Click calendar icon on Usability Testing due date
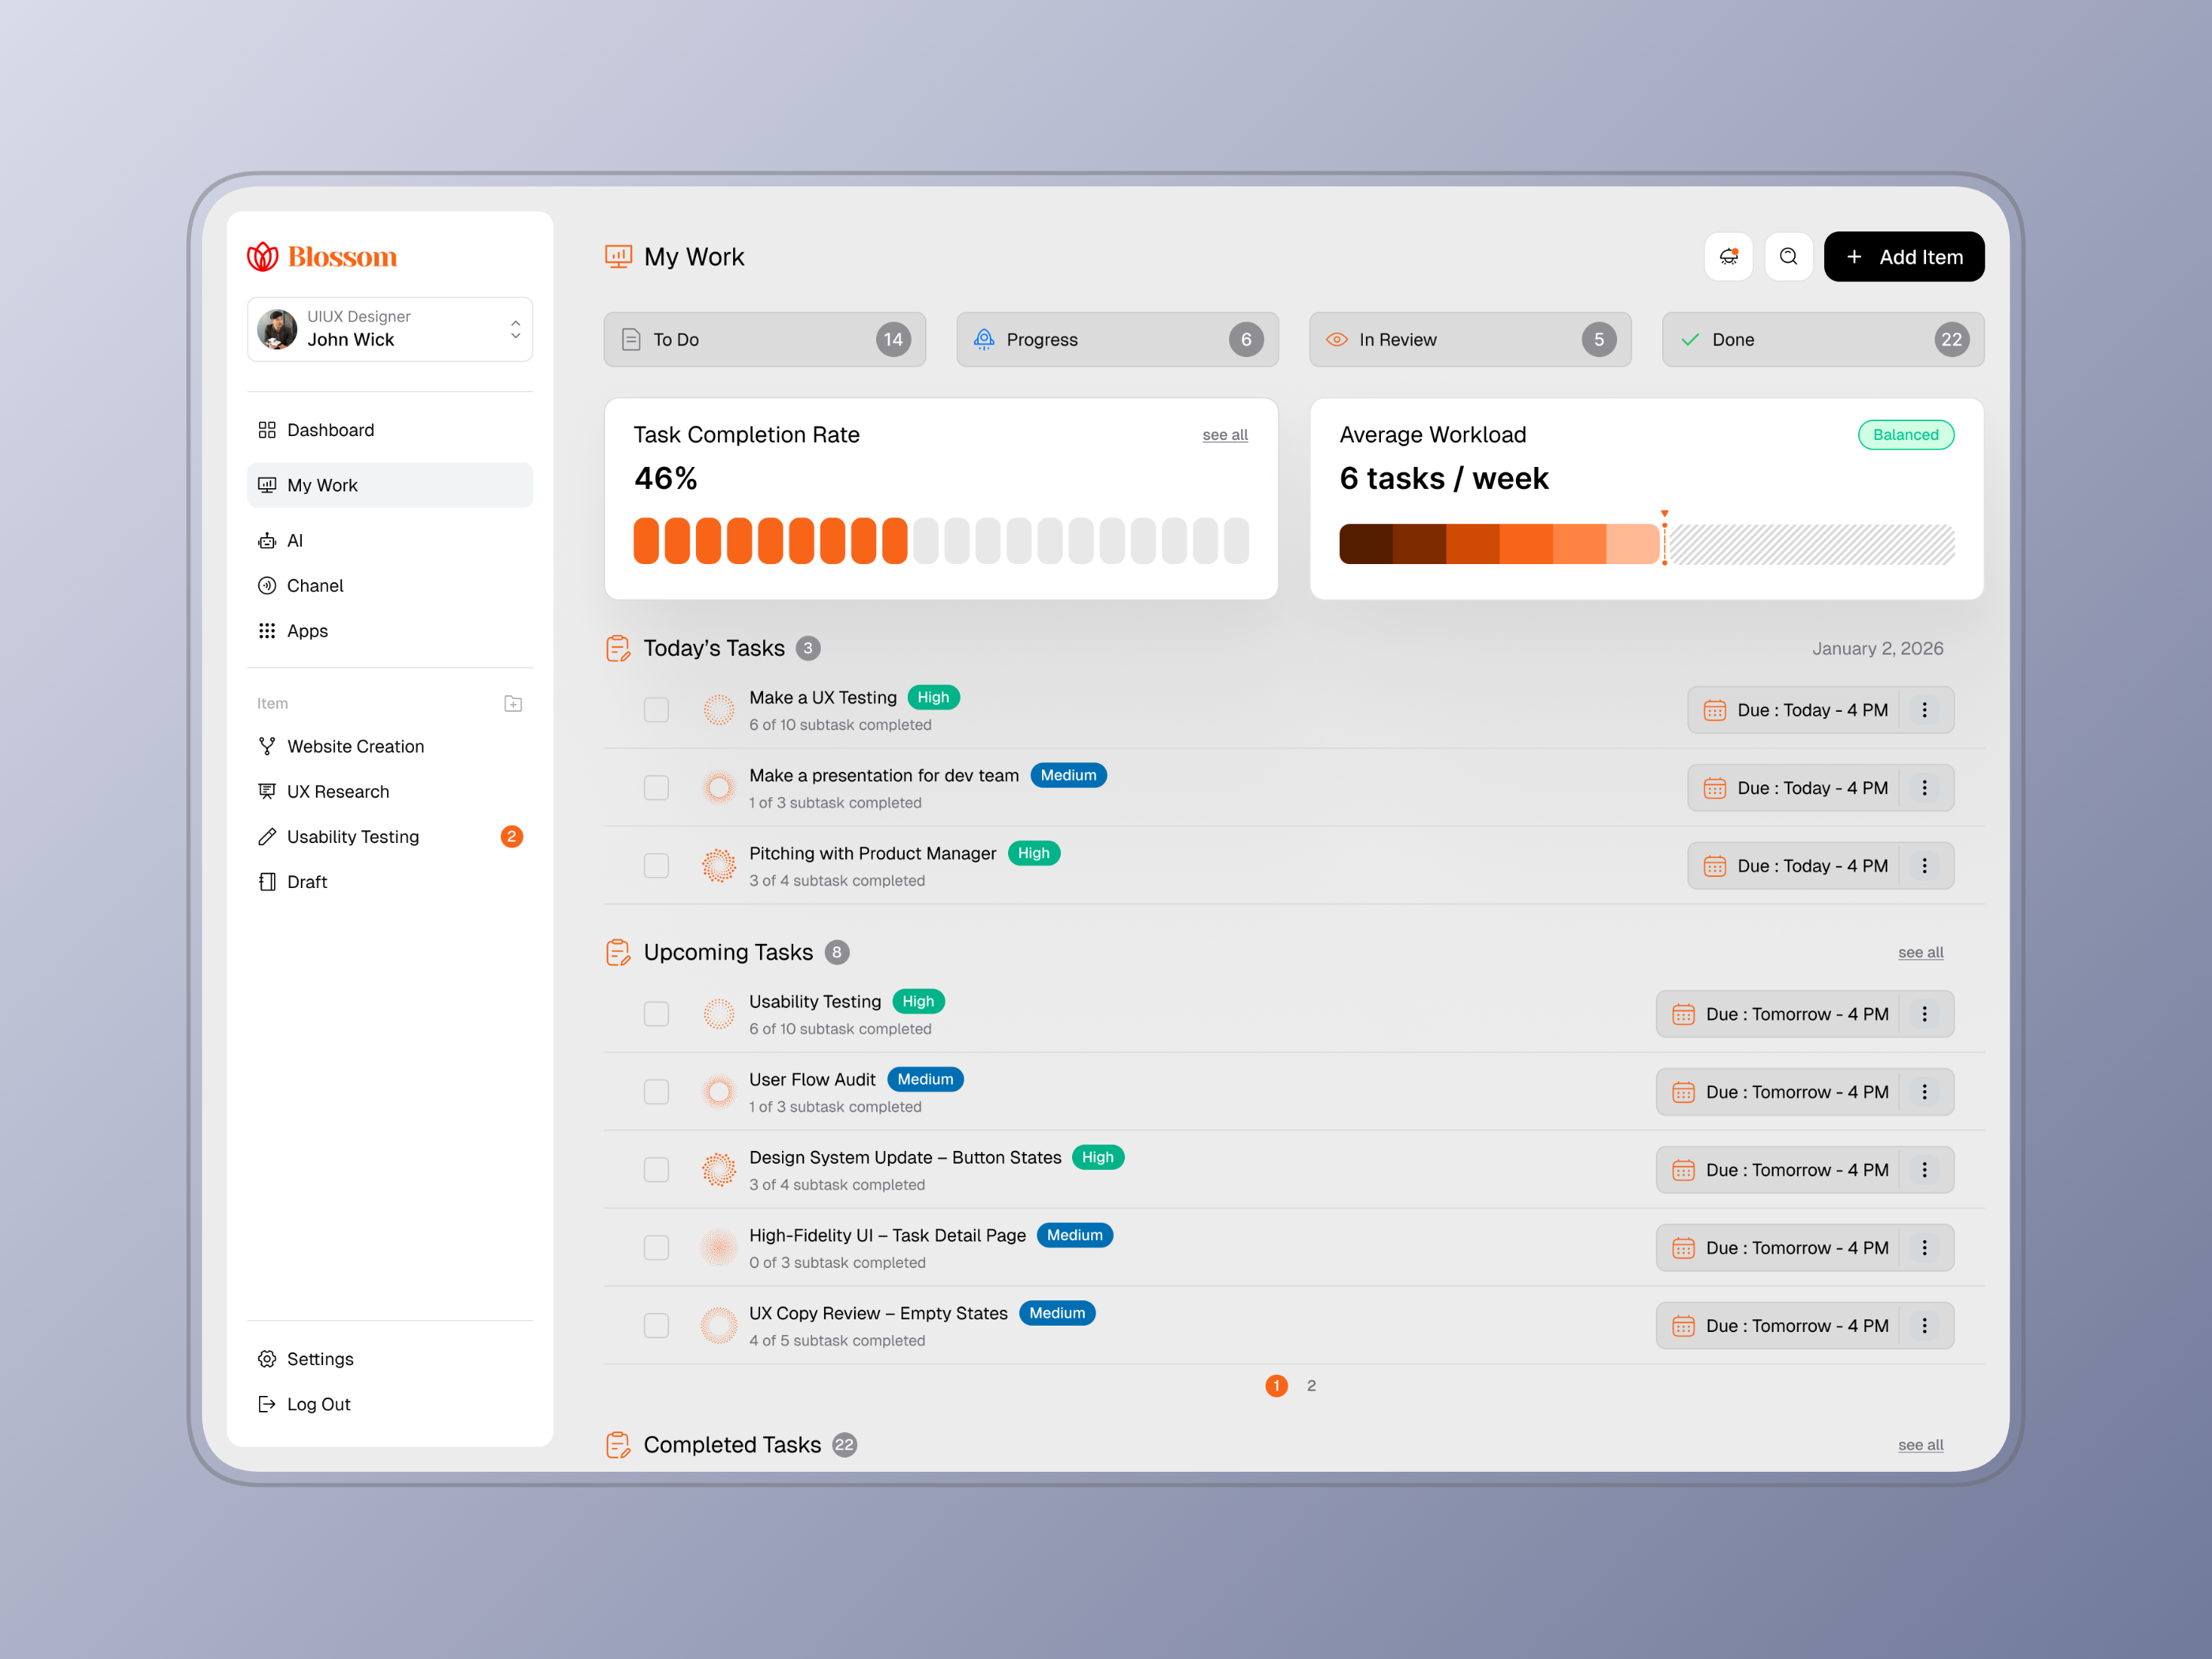2212x1659 pixels. [x=1683, y=1014]
